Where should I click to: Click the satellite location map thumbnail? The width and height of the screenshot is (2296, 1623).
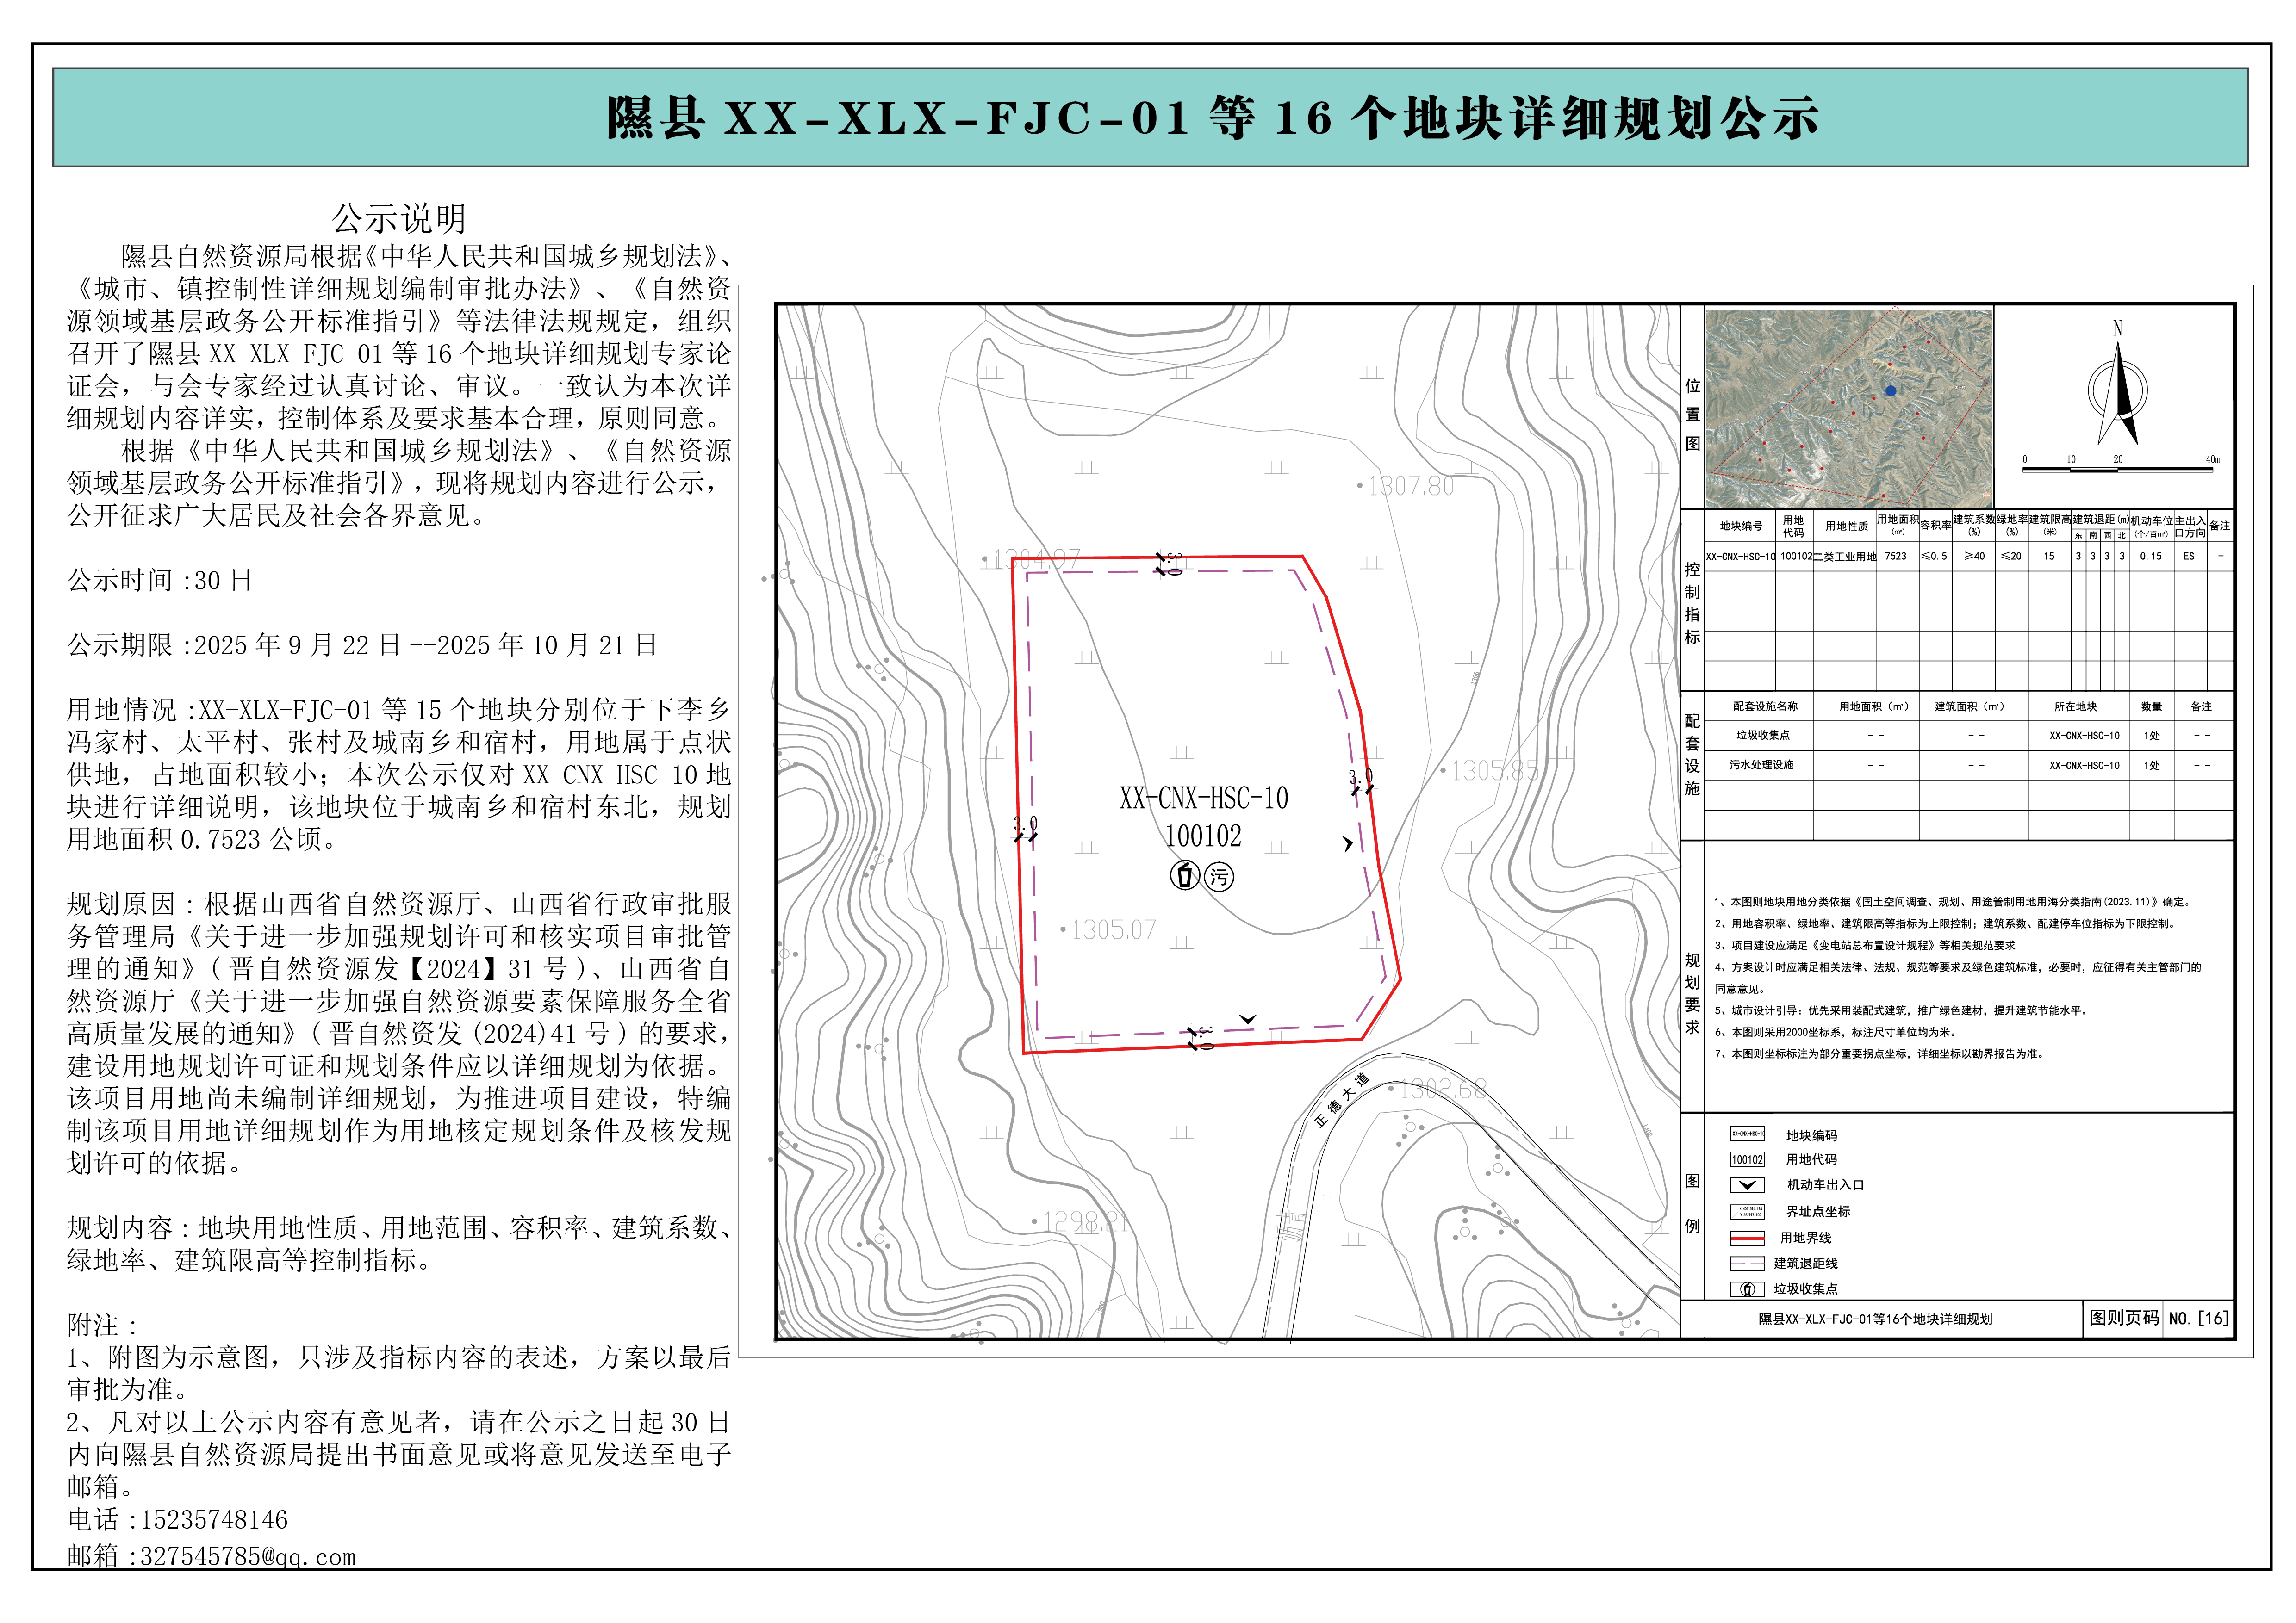1848,408
